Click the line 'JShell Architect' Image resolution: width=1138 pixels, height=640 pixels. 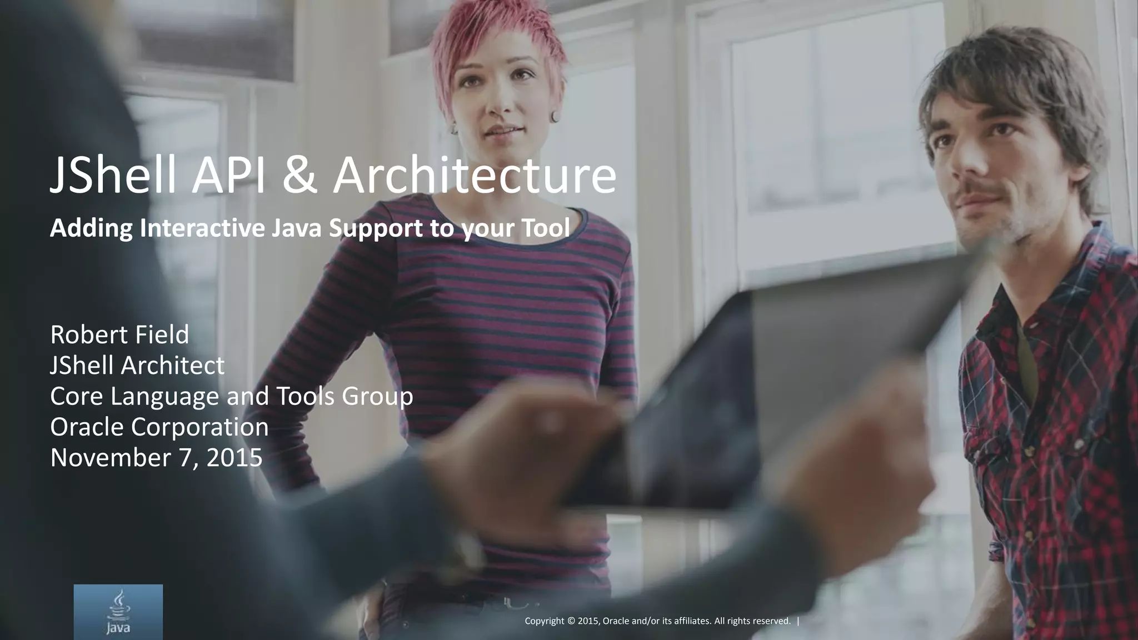tap(137, 366)
